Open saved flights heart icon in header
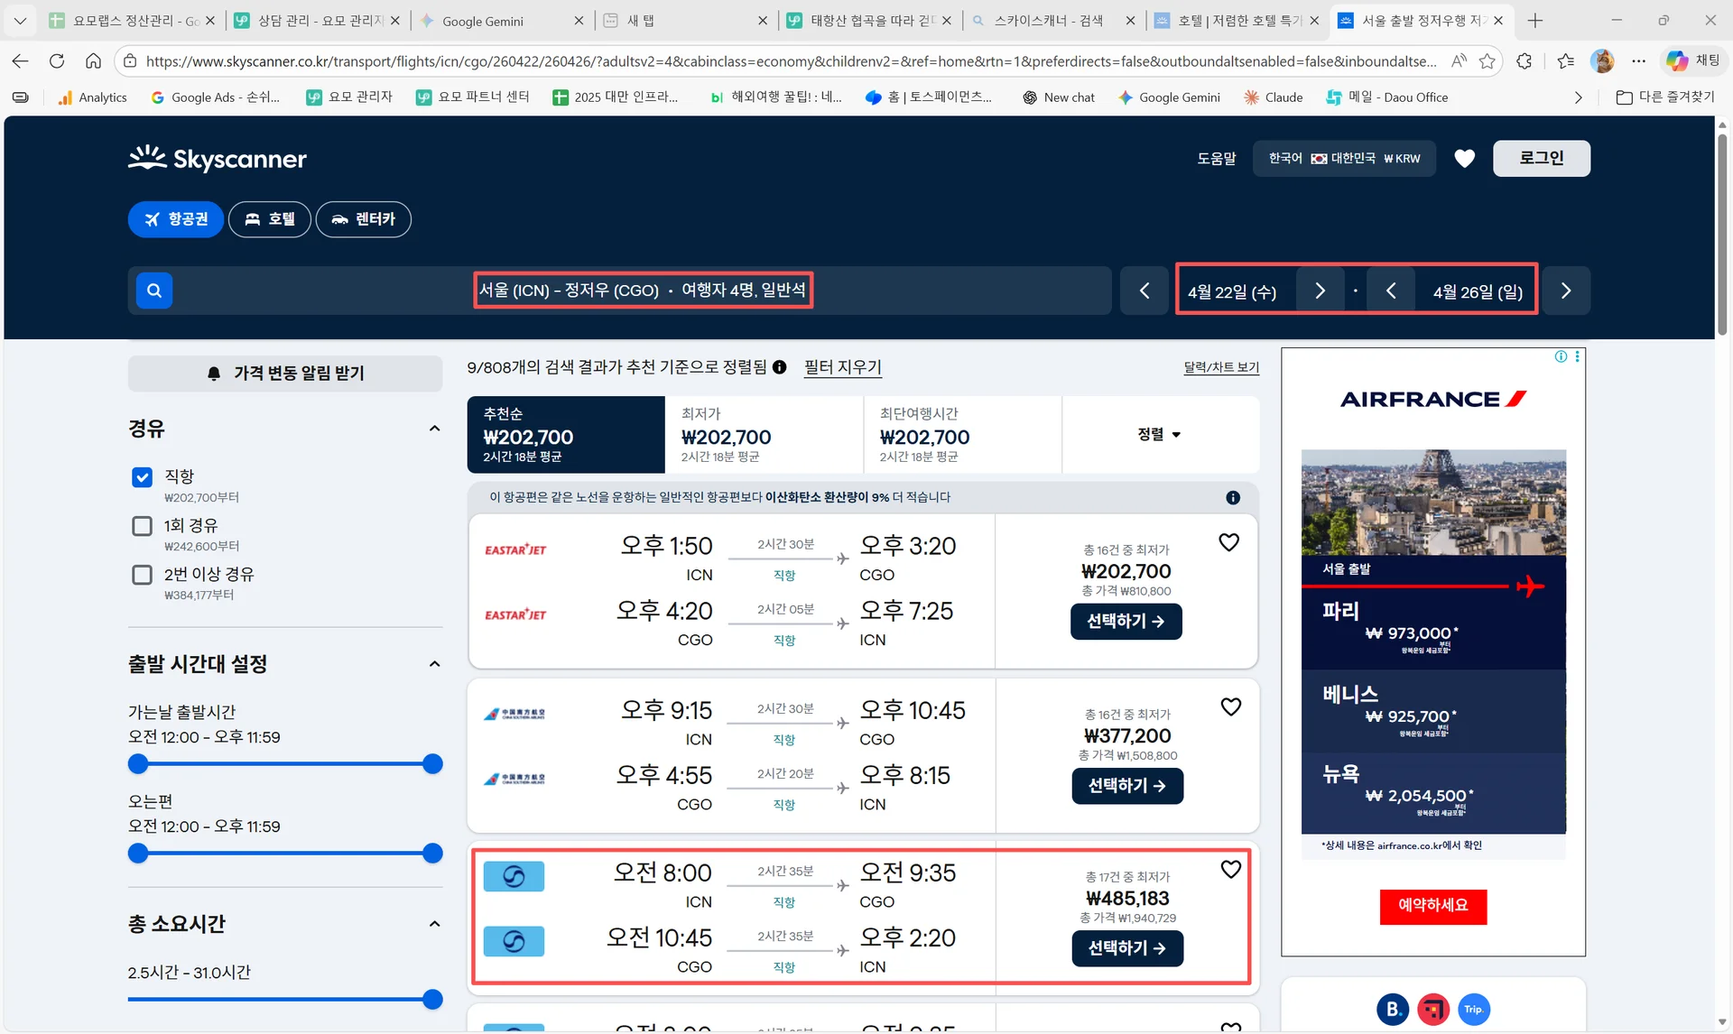This screenshot has width=1733, height=1034. point(1464,159)
